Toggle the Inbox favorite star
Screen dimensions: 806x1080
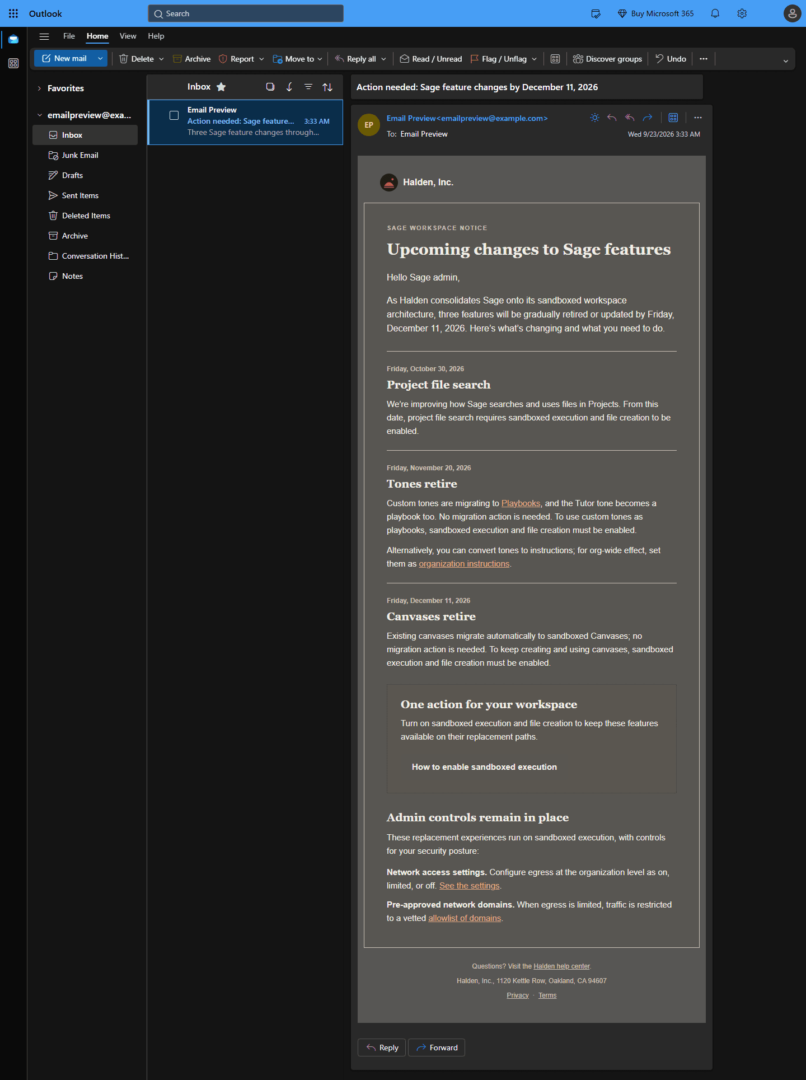[x=221, y=87]
